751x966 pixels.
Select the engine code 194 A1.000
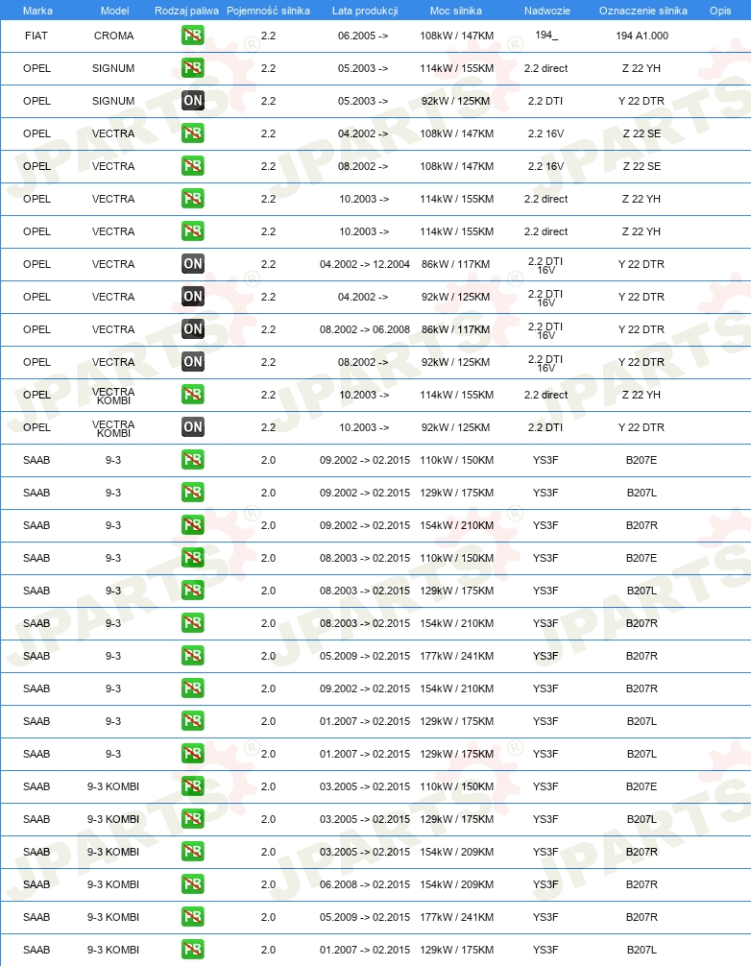tap(642, 36)
